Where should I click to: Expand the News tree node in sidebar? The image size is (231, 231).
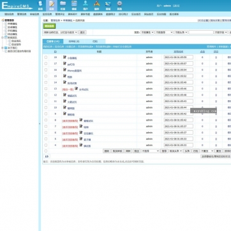(x=3, y=38)
